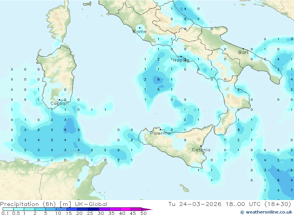
Task: Click the 'Precipitation (6h) [m] UK-Global' title
Action: pyautogui.click(x=54, y=204)
